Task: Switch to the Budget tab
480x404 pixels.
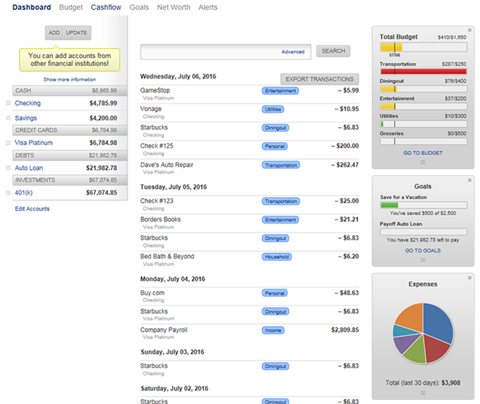Action: pos(71,8)
